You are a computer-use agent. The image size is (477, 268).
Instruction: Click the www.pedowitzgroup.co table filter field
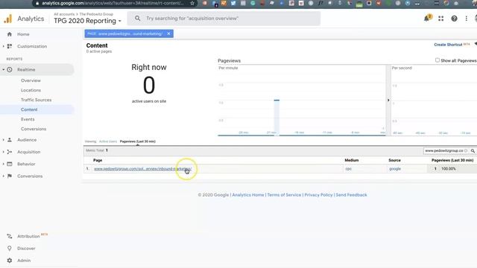tap(444, 150)
